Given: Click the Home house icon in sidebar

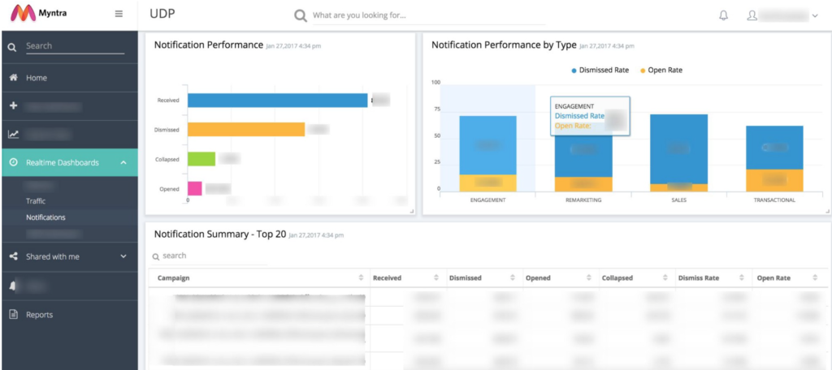Looking at the screenshot, I should coord(14,78).
